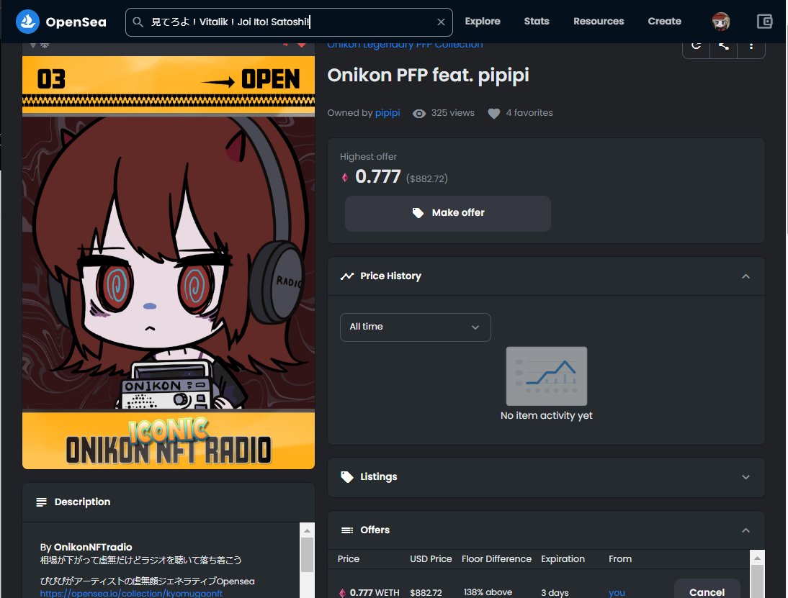
Task: Open the Stats menu
Action: [536, 22]
